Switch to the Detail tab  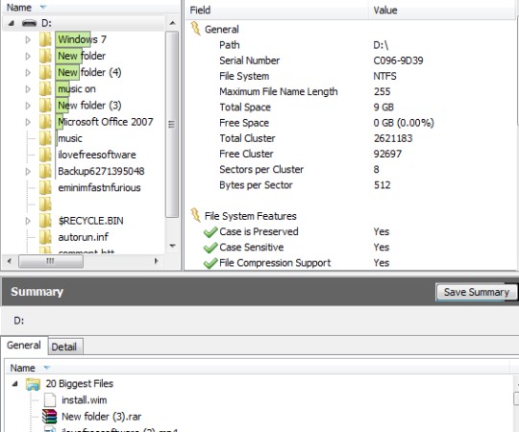click(64, 347)
